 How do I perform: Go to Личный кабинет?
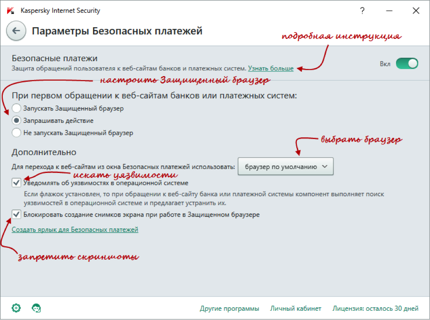pyautogui.click(x=295, y=309)
